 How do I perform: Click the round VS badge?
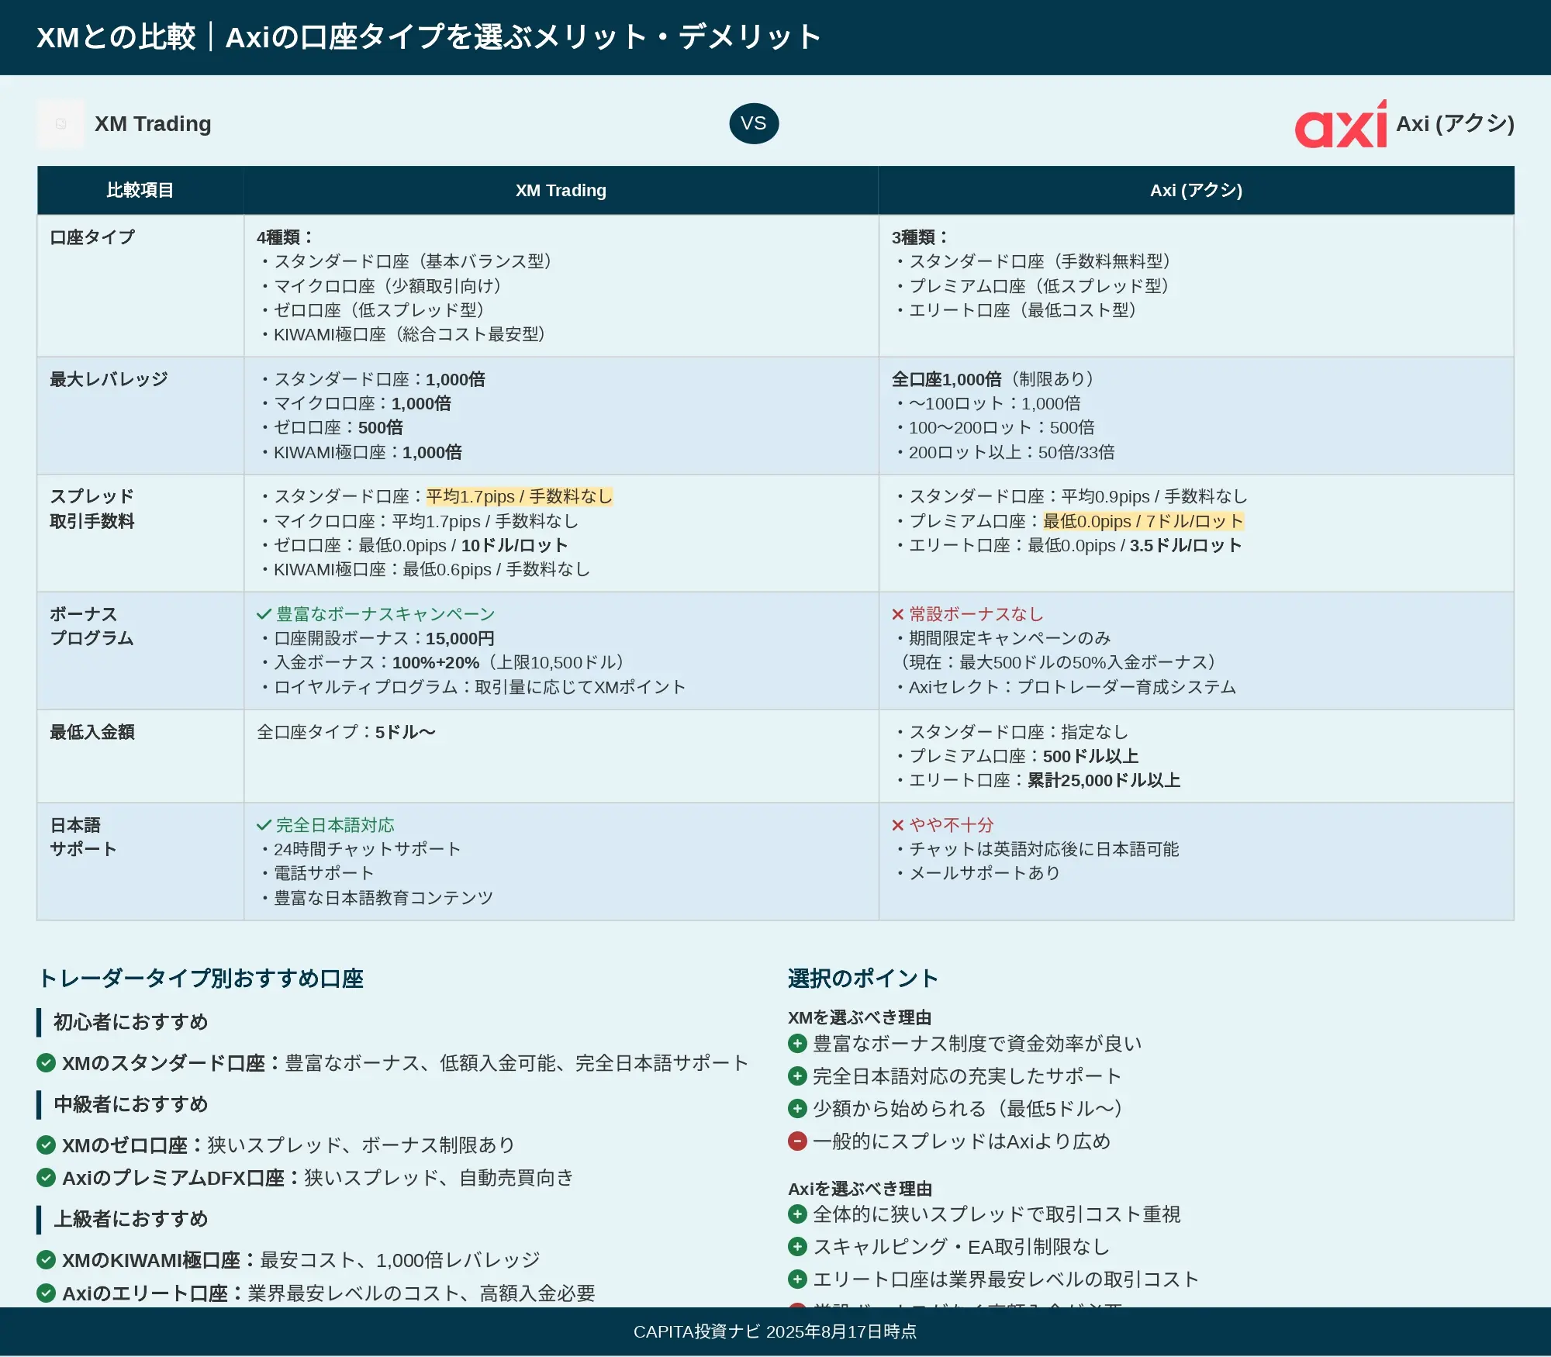point(754,123)
